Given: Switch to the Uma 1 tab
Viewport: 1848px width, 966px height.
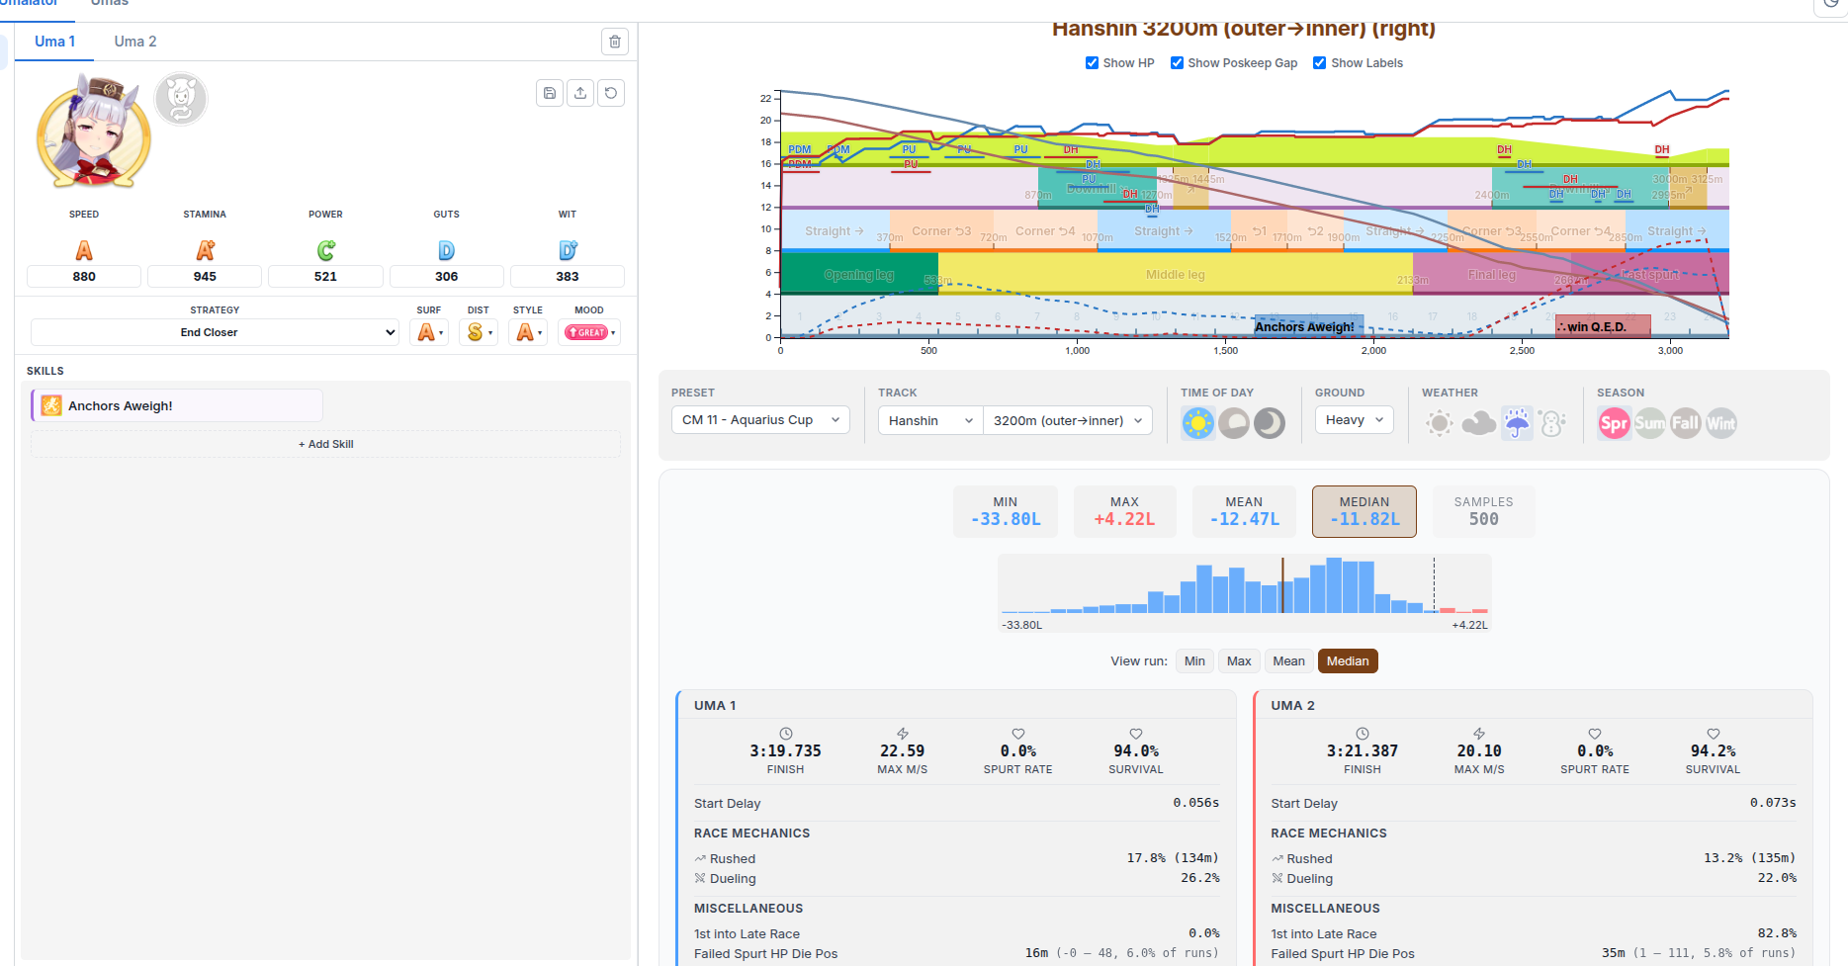Looking at the screenshot, I should click(x=54, y=42).
